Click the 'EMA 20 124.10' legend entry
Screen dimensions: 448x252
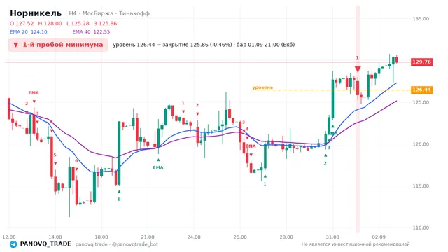(29, 32)
